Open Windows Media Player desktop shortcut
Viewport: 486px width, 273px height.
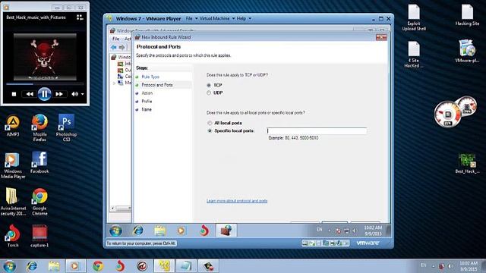point(13,165)
